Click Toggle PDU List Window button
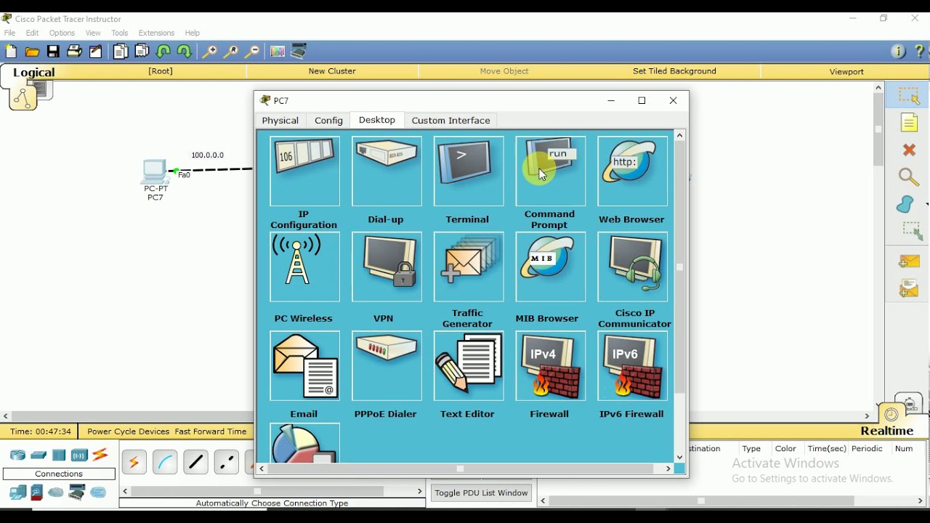The image size is (930, 523). [481, 494]
